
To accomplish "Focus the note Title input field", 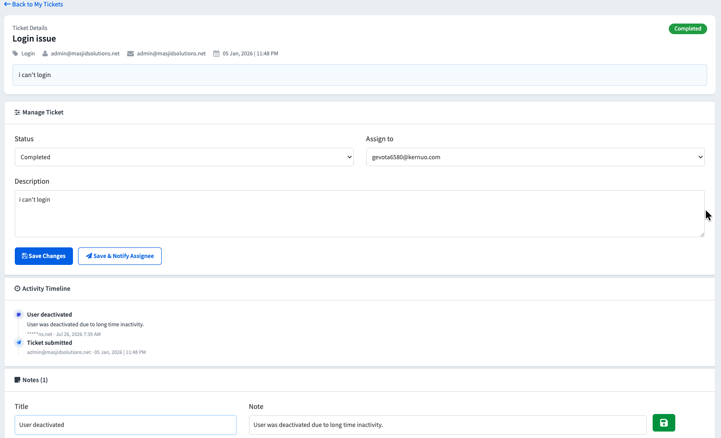I will (126, 425).
